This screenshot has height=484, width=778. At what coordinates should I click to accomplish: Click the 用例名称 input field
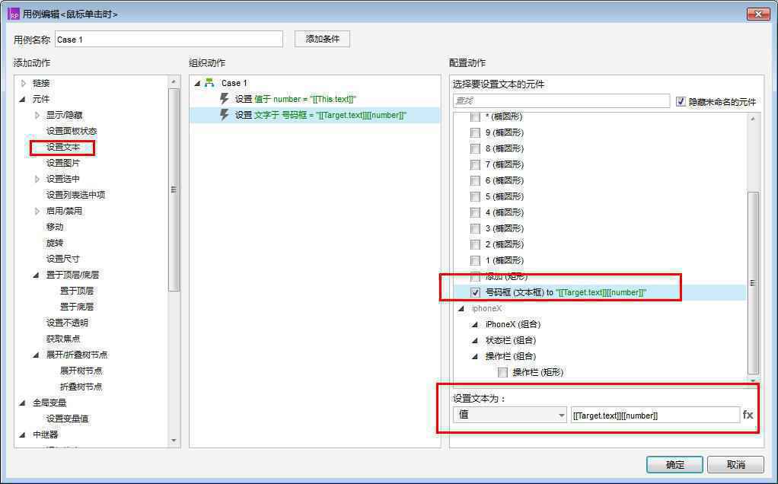pyautogui.click(x=169, y=39)
